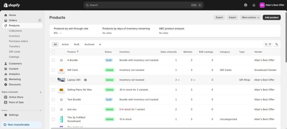Click the sort products icon

[x=277, y=44]
